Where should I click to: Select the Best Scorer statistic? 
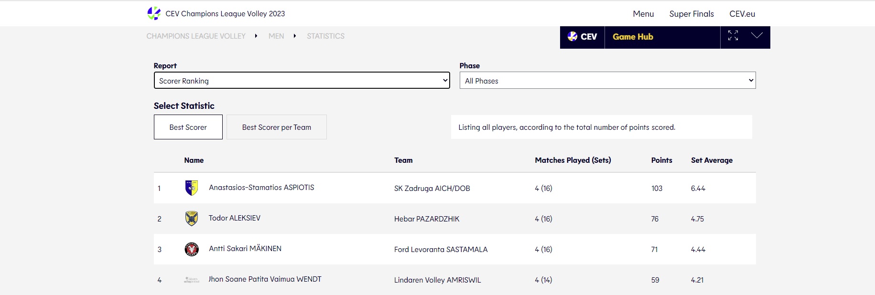coord(188,127)
